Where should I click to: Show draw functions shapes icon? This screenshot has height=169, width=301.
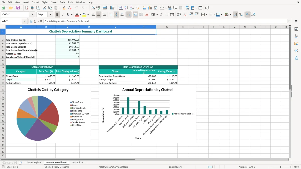[207, 8]
